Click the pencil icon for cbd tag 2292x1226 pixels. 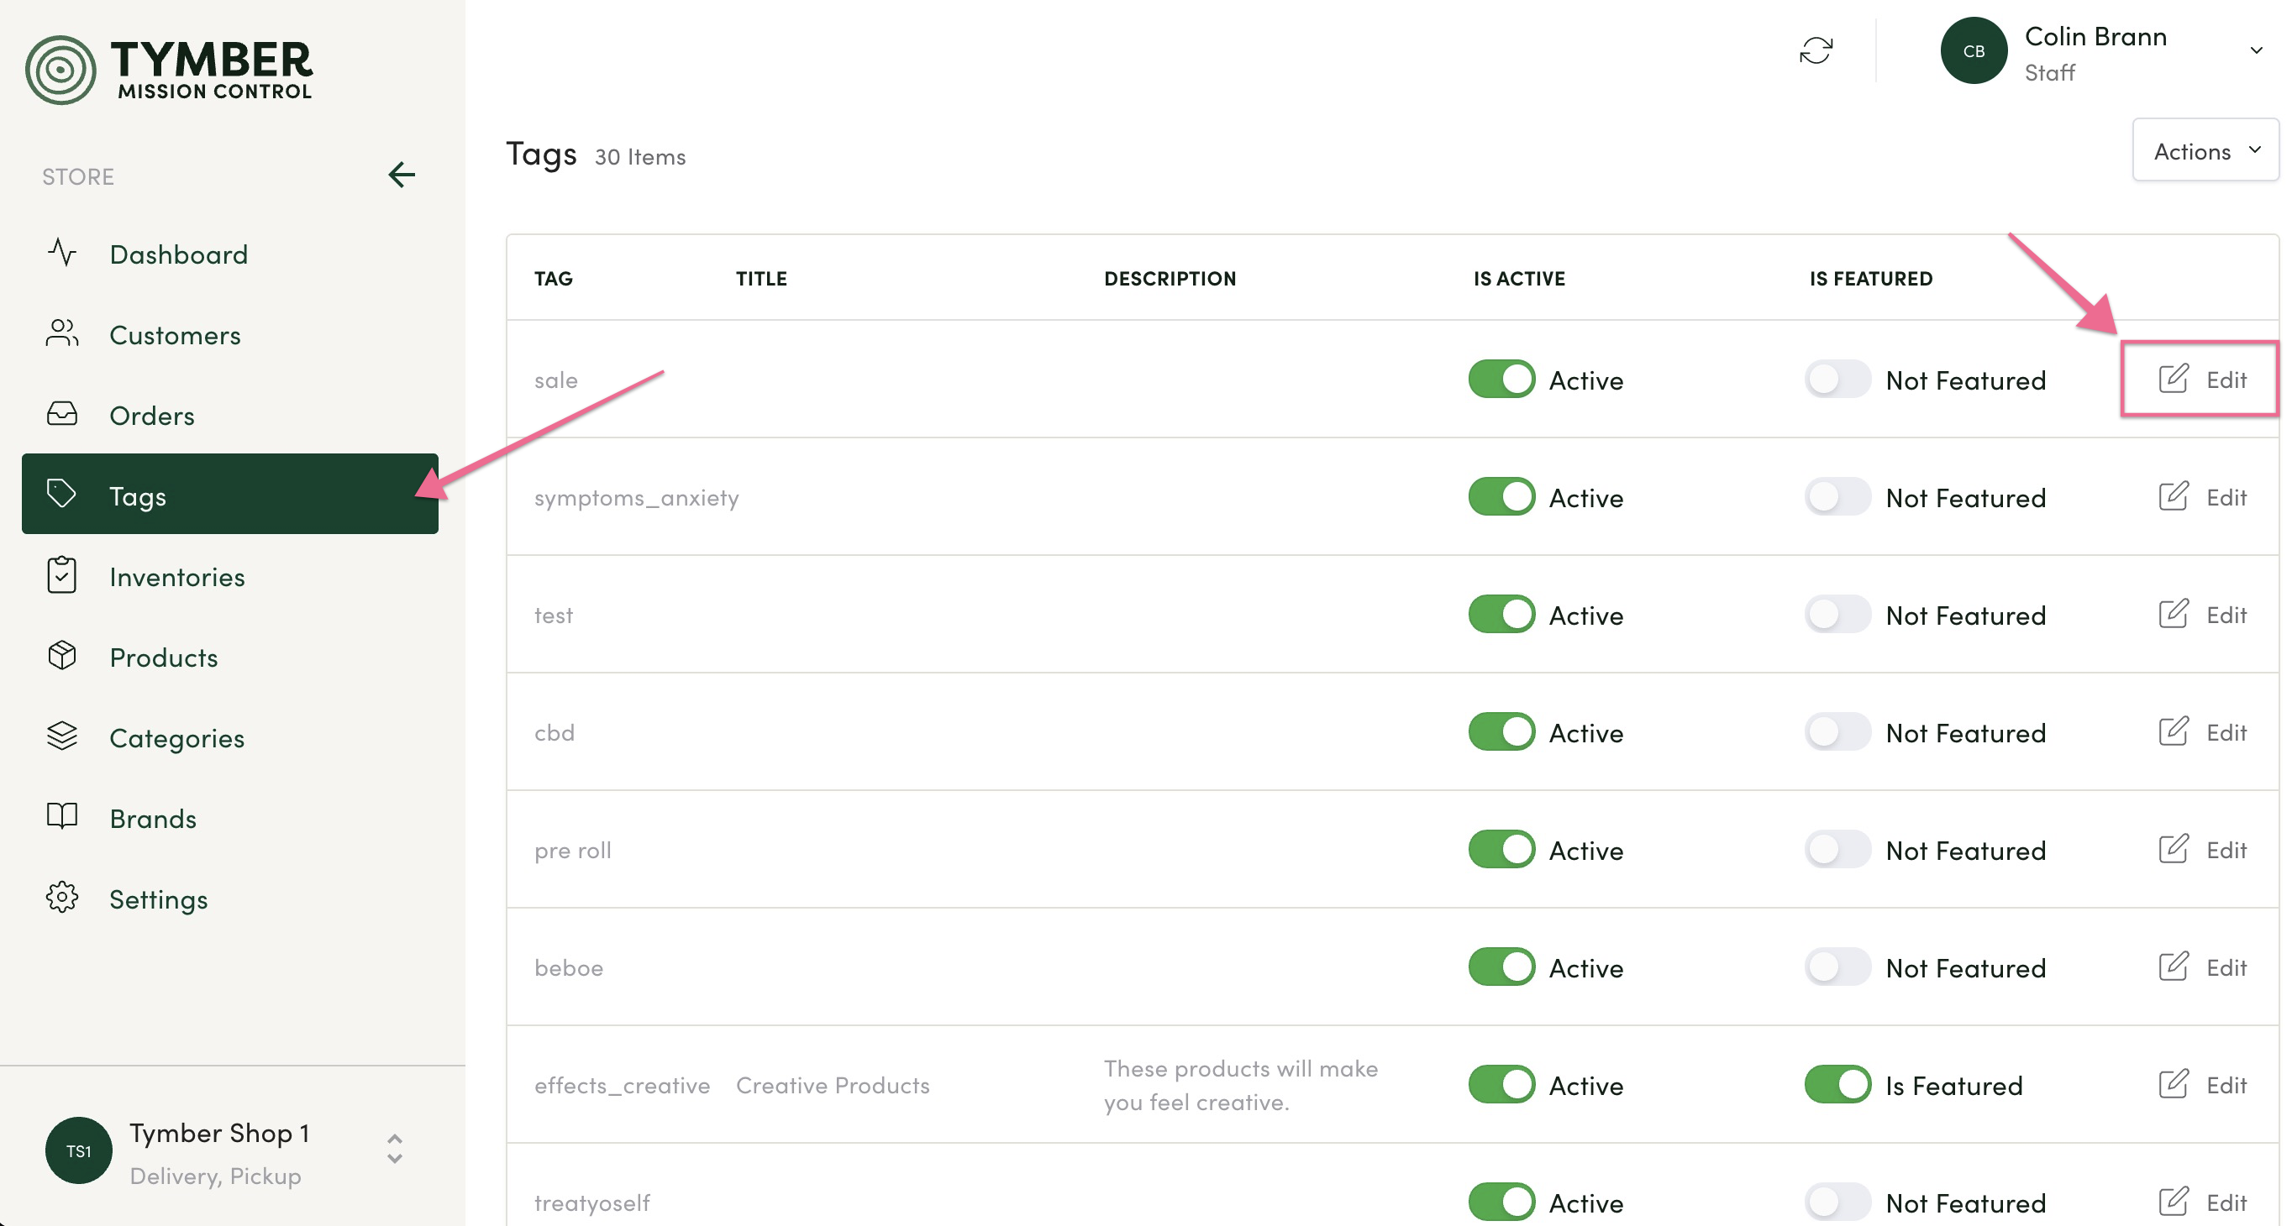click(x=2173, y=731)
